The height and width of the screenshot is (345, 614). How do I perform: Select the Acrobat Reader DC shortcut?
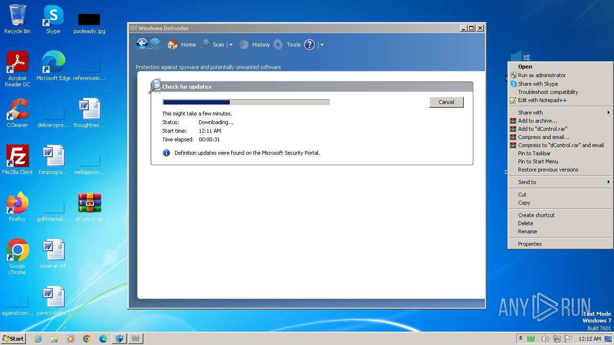(x=17, y=69)
